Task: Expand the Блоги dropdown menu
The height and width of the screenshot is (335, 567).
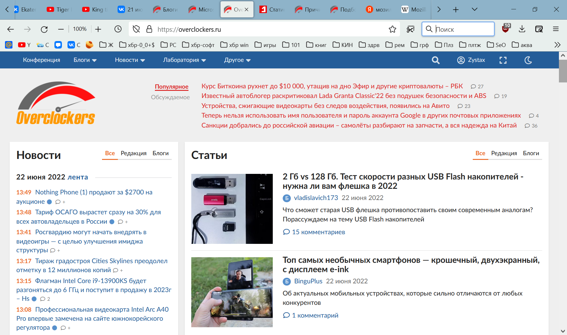Action: (85, 60)
